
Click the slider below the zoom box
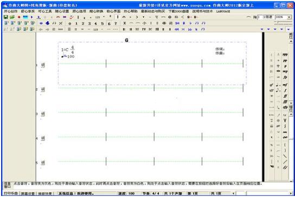(283, 23)
